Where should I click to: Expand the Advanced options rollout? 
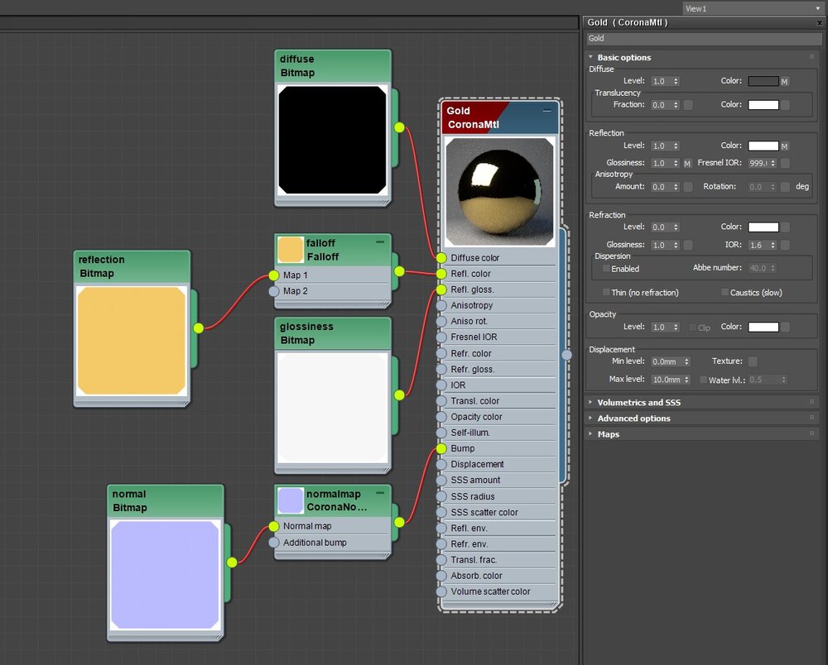[633, 419]
